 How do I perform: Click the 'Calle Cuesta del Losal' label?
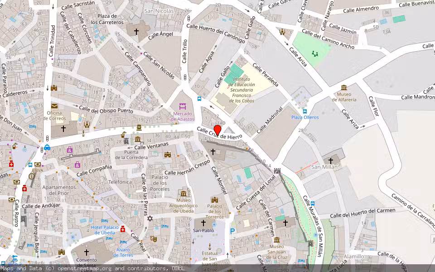(x=256, y=192)
